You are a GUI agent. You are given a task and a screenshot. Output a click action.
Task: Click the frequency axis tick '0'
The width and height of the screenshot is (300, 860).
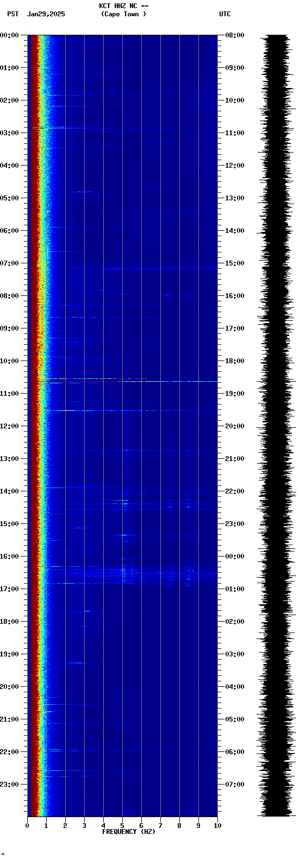pos(27,826)
